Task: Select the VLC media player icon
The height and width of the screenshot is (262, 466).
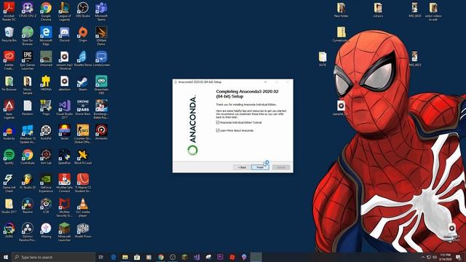Action: pos(82,207)
